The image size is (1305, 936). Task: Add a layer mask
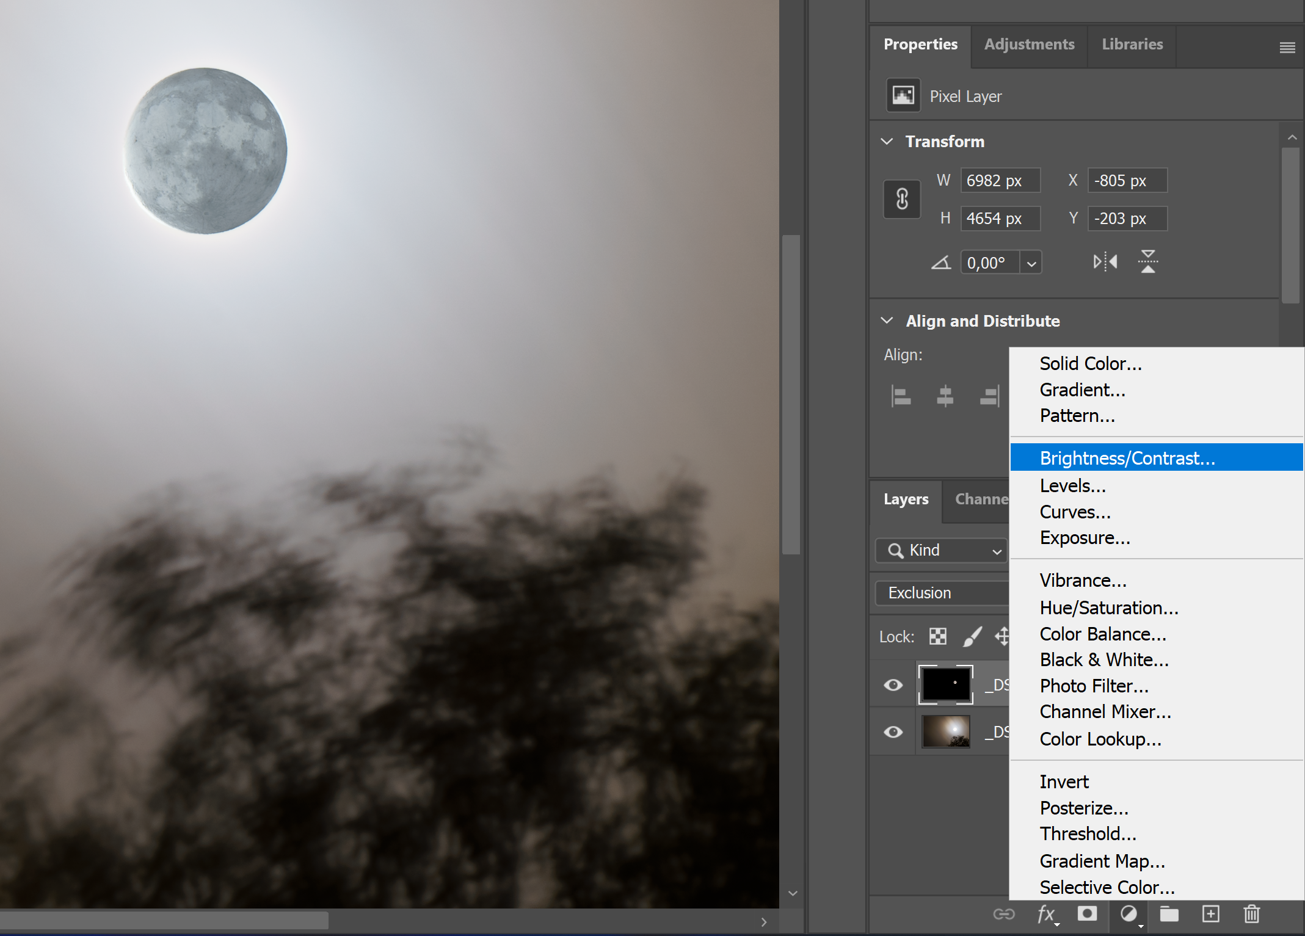coord(1088,914)
